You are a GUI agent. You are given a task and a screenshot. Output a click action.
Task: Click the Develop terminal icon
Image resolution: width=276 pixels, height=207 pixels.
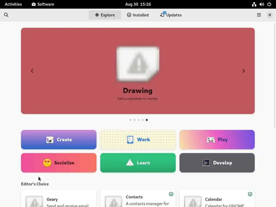206,163
